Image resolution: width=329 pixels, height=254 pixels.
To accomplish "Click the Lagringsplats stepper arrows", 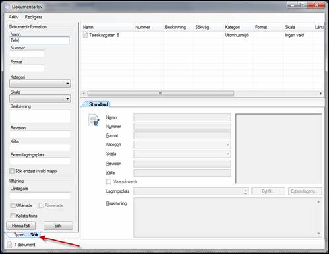I will click(x=245, y=191).
